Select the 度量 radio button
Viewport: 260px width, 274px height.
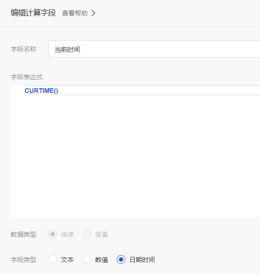[87, 234]
